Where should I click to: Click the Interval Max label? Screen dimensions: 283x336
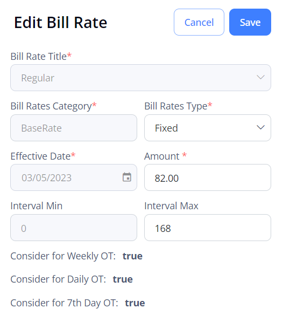tap(171, 206)
